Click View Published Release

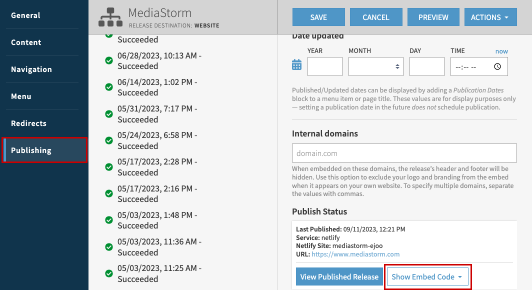click(339, 276)
